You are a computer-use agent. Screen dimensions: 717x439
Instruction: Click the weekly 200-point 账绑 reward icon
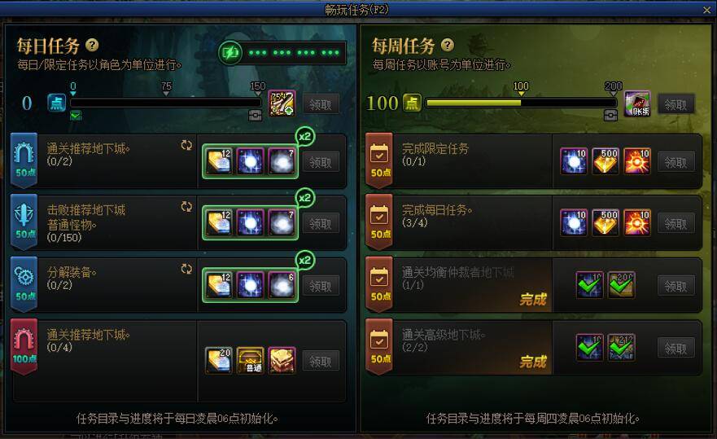pyautogui.click(x=637, y=103)
